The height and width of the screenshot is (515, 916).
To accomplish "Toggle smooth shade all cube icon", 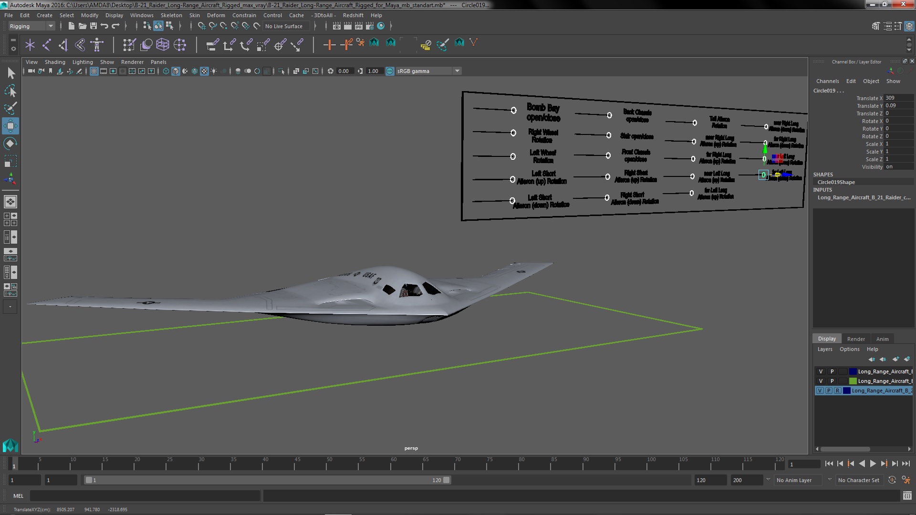I will 176,71.
